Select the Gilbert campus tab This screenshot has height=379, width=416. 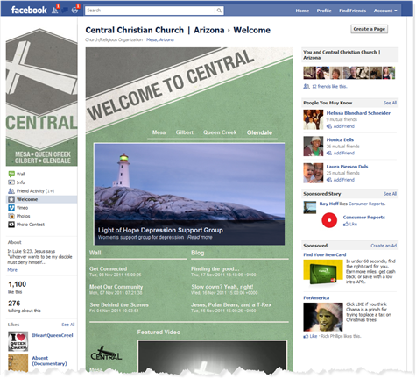coord(185,132)
